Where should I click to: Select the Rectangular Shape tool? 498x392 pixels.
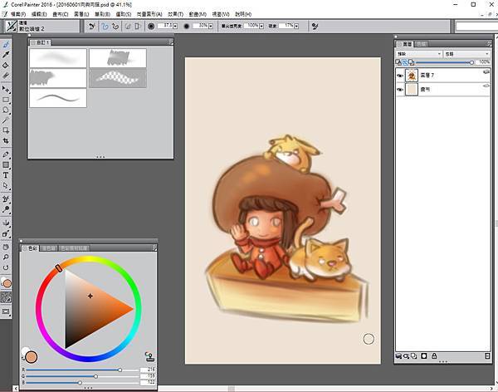pos(6,164)
